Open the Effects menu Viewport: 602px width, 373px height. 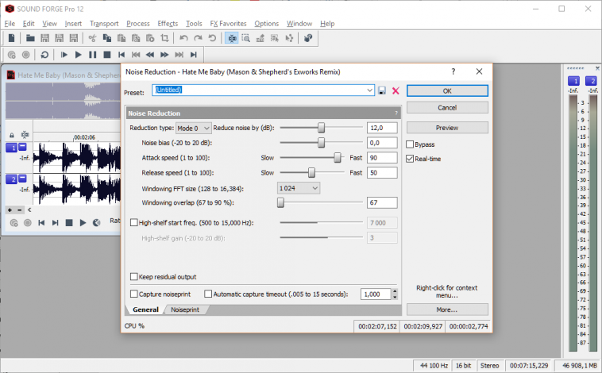click(x=168, y=24)
